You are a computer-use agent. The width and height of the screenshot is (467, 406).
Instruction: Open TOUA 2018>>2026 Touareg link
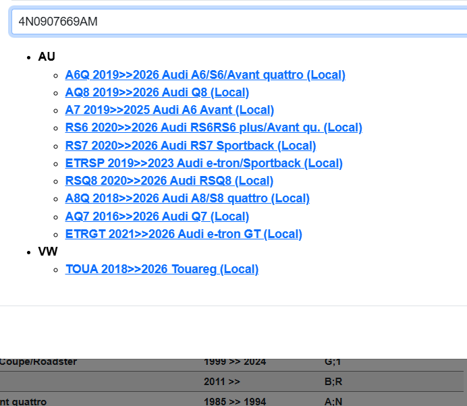pos(161,269)
